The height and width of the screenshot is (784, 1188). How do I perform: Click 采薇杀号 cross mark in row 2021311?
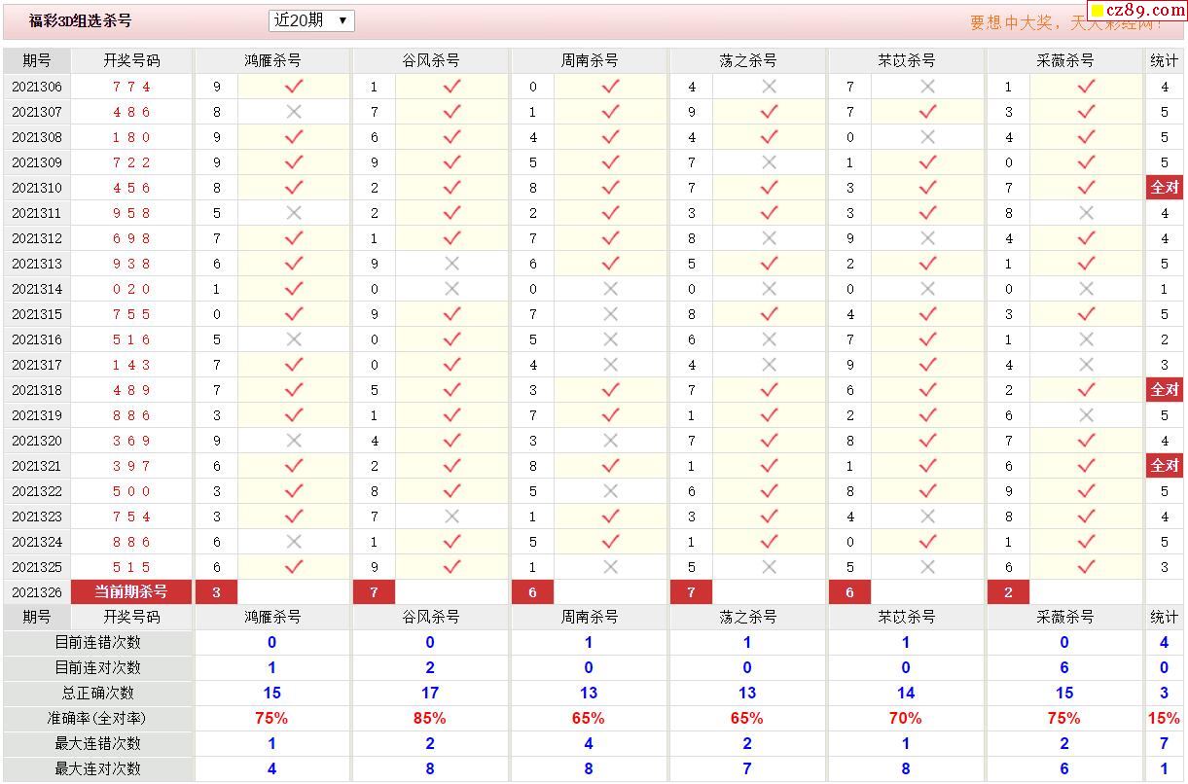(x=1087, y=213)
